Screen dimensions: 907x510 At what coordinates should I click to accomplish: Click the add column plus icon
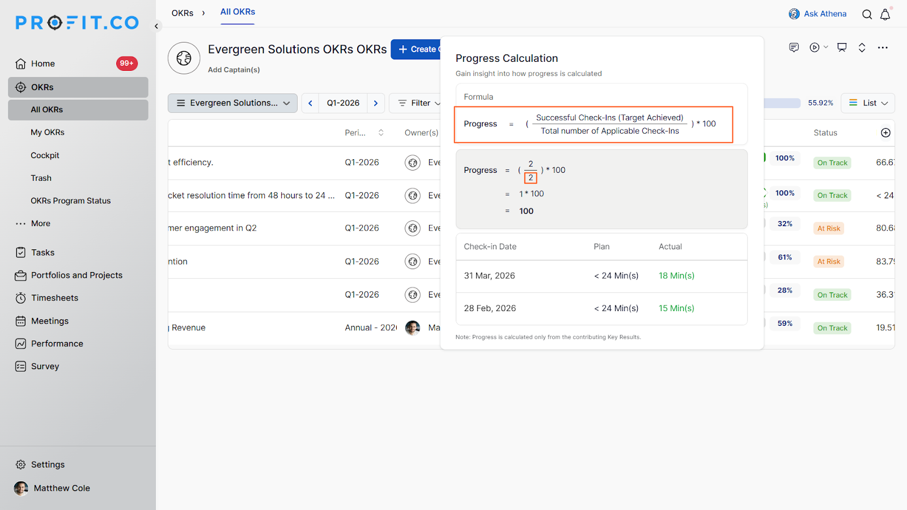(885, 133)
